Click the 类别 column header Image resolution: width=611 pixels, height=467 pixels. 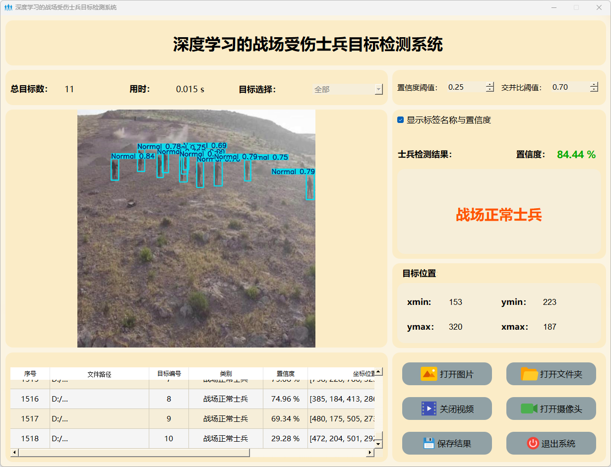226,374
